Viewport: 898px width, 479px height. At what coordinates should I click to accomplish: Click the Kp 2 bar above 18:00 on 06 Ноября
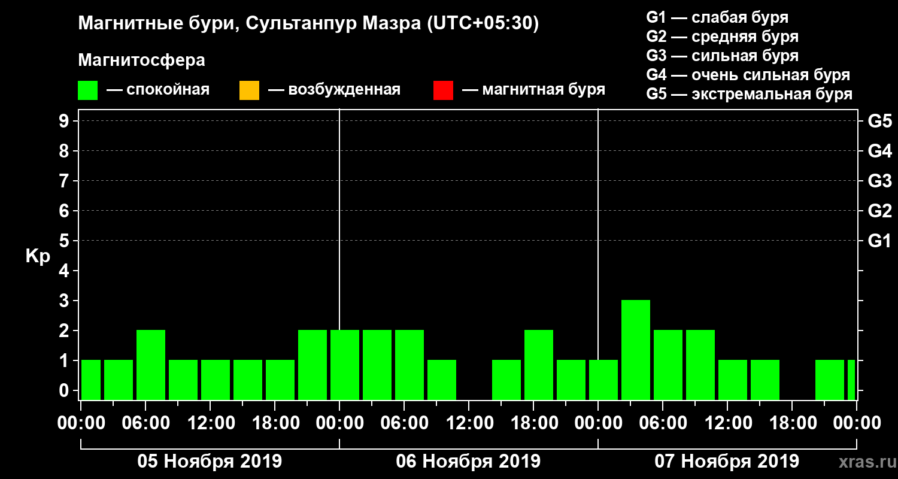pos(539,365)
